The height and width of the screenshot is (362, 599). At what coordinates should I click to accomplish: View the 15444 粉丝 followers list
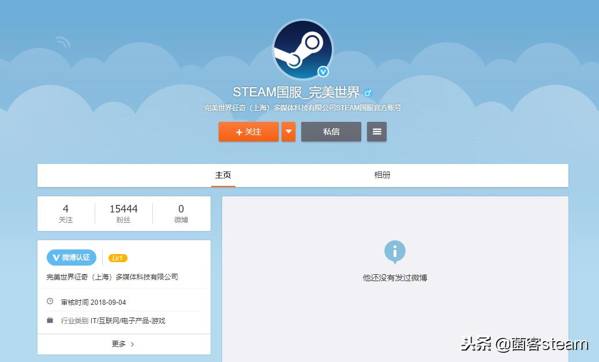[x=123, y=214]
